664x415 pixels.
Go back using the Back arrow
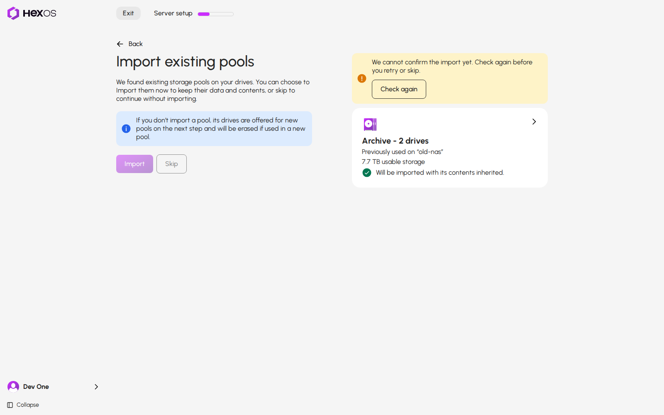point(120,44)
